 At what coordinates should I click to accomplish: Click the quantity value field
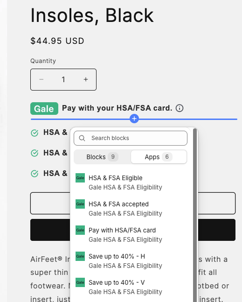[x=63, y=79]
